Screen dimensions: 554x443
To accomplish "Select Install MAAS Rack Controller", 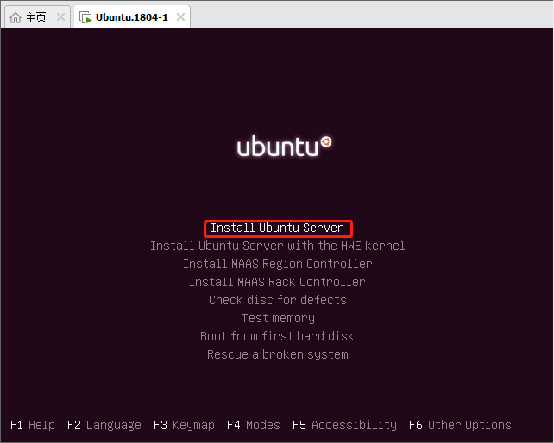I will [277, 282].
